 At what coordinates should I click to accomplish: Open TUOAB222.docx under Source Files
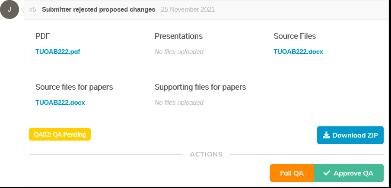298,52
